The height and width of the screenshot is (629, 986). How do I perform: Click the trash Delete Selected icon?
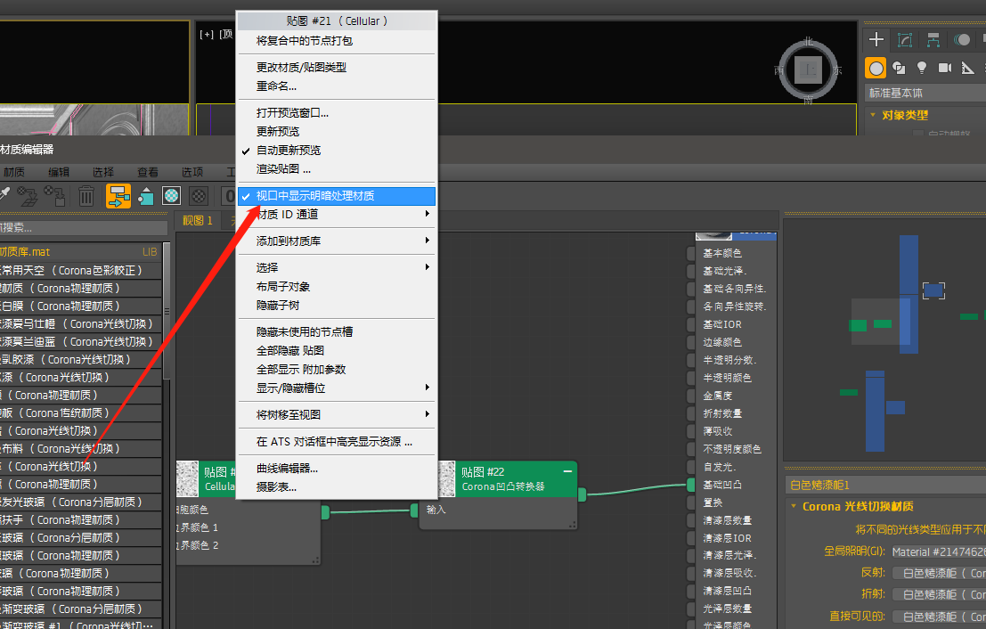[86, 196]
